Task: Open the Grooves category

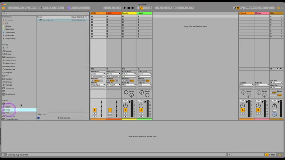Action: [9, 82]
